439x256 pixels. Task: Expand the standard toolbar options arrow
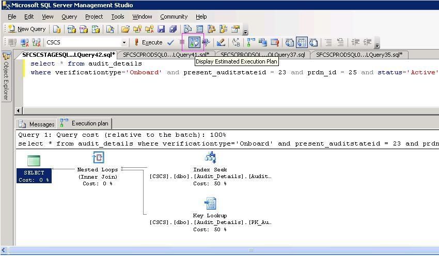click(245, 31)
